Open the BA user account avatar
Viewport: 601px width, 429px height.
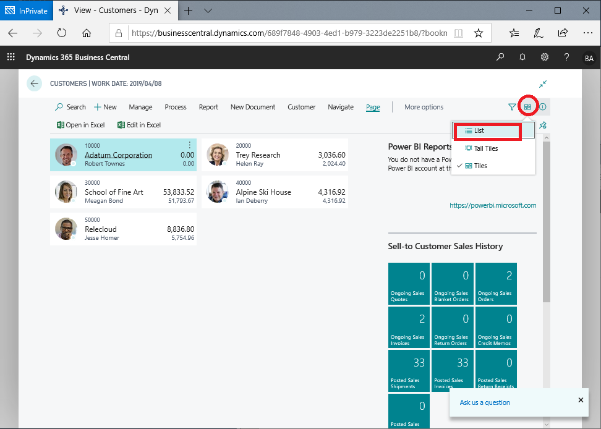pos(589,58)
